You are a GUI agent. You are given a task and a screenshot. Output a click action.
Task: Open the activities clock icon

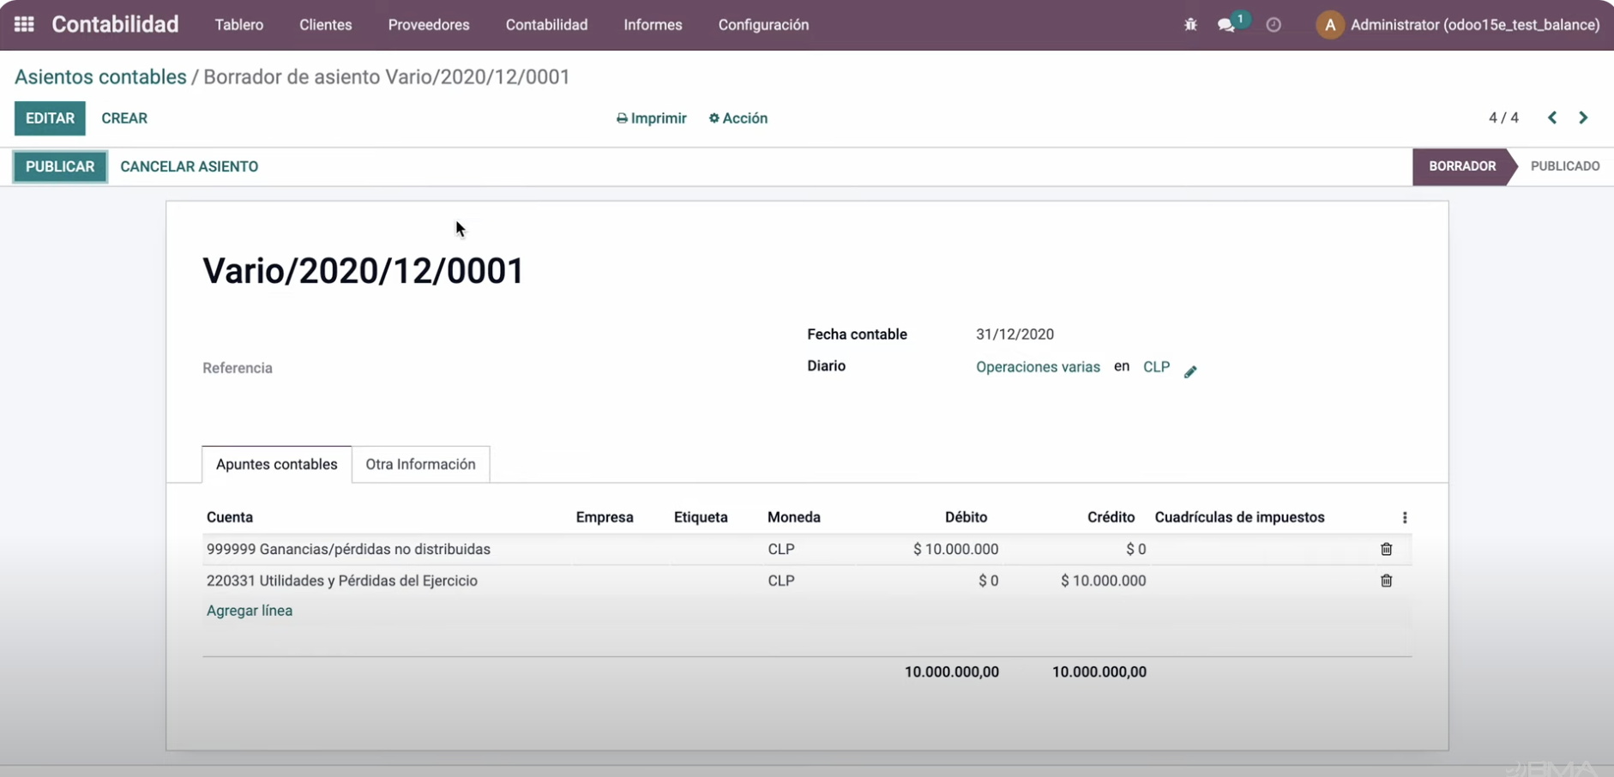click(1274, 25)
